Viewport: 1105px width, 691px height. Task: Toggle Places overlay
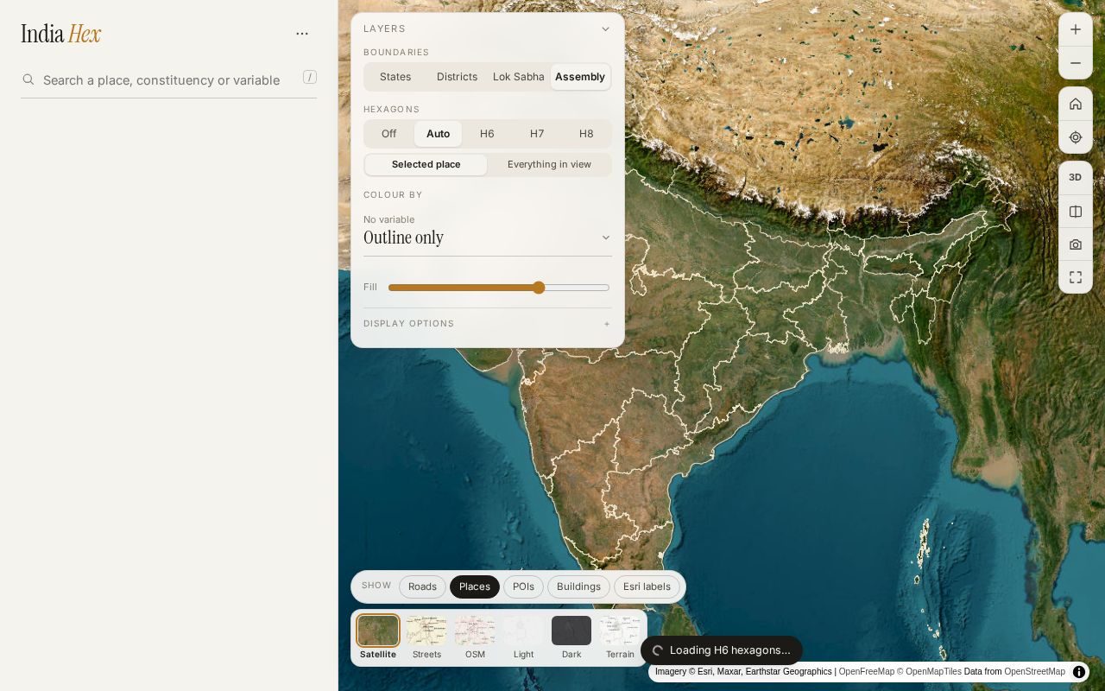(475, 586)
